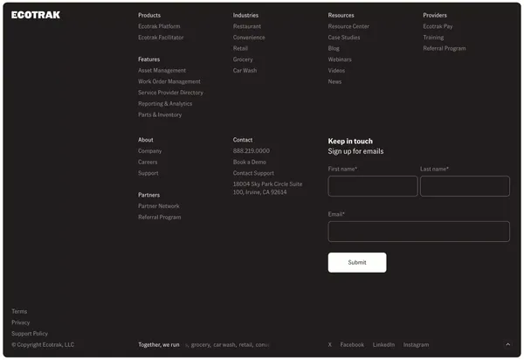
Task: Click the Providers column heading
Action: coord(435,15)
